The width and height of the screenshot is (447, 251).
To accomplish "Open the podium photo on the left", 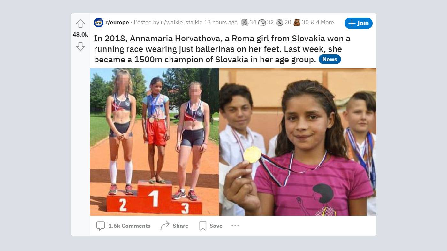I will point(155,142).
